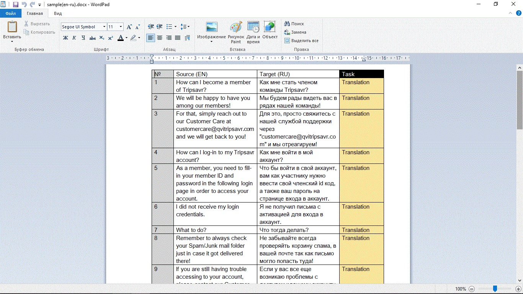Expand the bullet list style dropdown arrow
This screenshot has height=294, width=523.
[x=175, y=27]
